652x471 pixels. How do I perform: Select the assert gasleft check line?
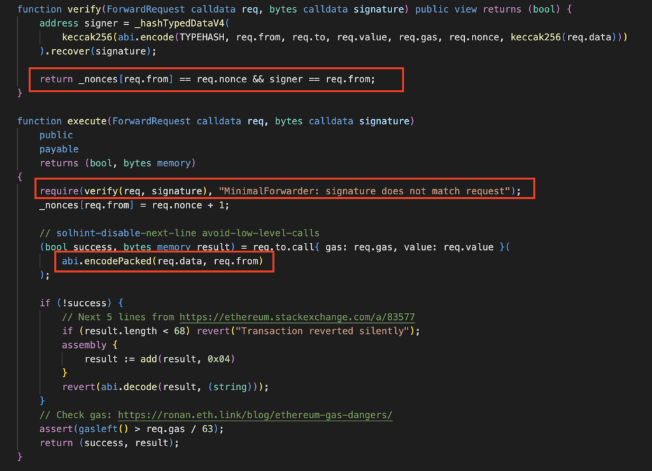[127, 429]
